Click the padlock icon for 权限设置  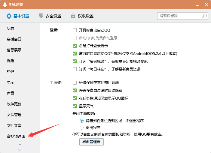[x=73, y=16]
